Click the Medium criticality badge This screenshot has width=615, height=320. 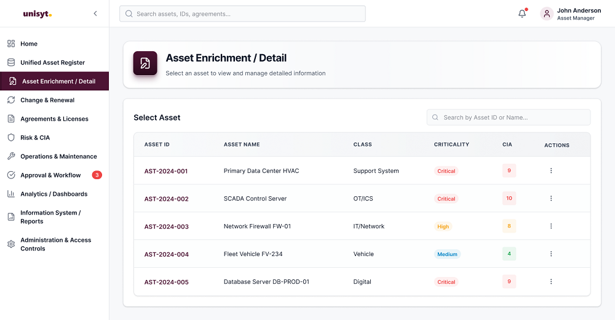[447, 254]
